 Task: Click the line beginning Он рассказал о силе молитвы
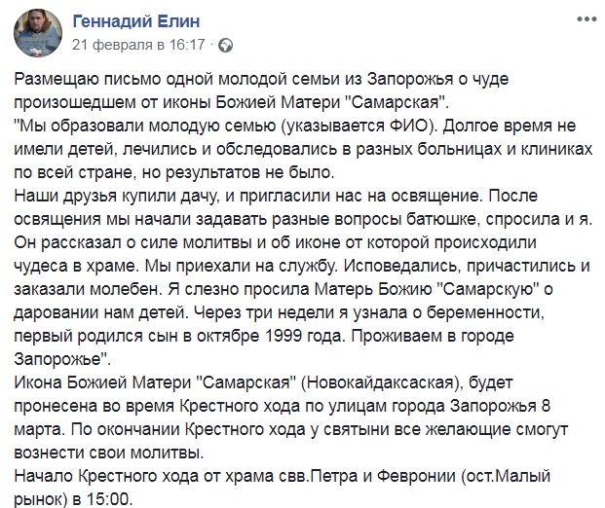pyautogui.click(x=276, y=243)
